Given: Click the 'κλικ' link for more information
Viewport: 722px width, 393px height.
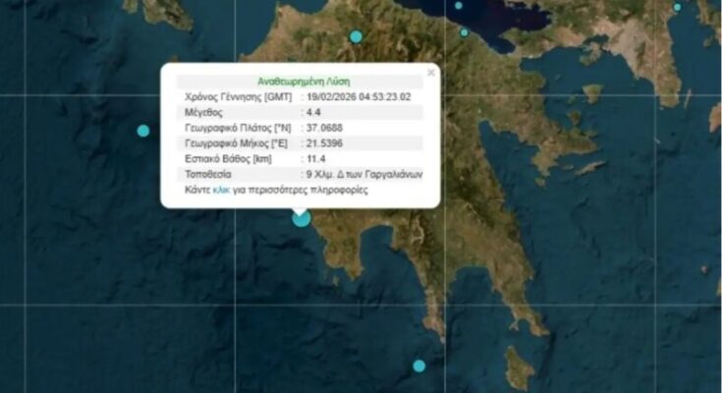Looking at the screenshot, I should coord(221,190).
